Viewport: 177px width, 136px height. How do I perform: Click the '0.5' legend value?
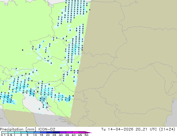point(10,135)
